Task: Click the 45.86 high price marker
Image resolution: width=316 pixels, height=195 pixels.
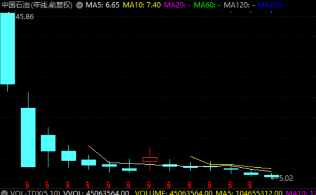Action: pos(24,17)
